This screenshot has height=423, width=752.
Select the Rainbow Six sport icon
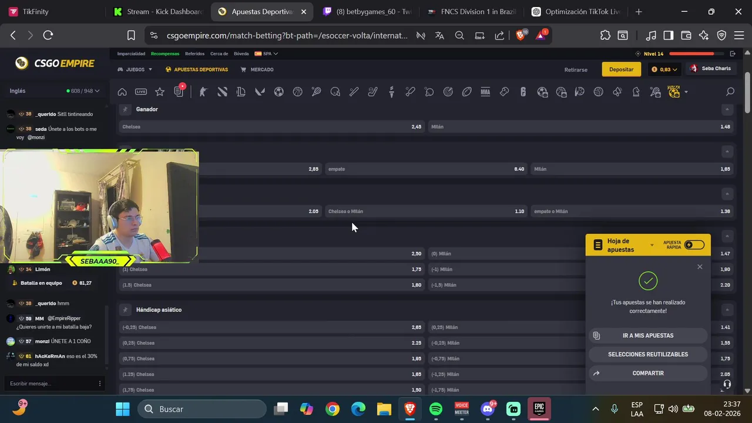[x=523, y=92]
